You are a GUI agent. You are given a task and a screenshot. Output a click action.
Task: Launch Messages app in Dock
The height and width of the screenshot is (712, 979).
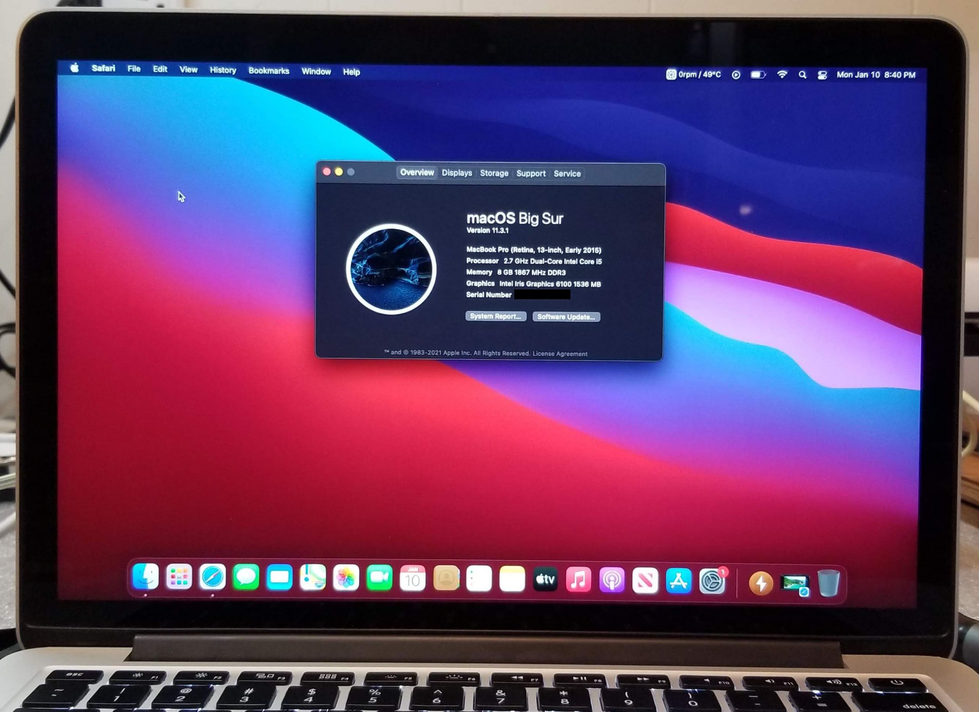click(246, 577)
